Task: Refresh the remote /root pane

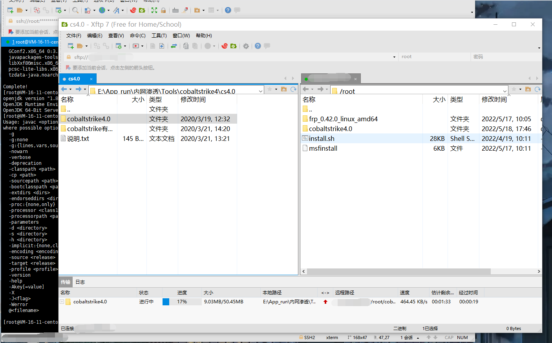Action: point(537,89)
